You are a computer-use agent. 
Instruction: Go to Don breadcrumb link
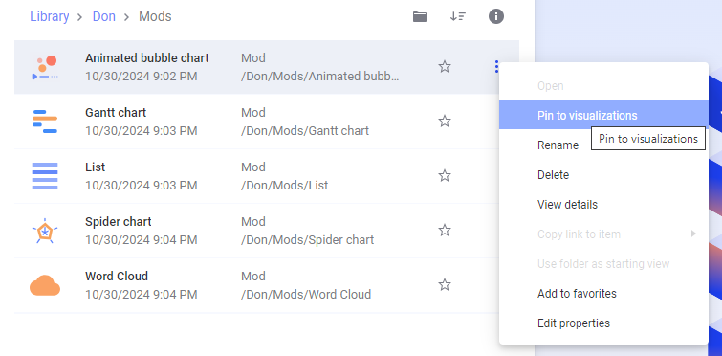104,16
